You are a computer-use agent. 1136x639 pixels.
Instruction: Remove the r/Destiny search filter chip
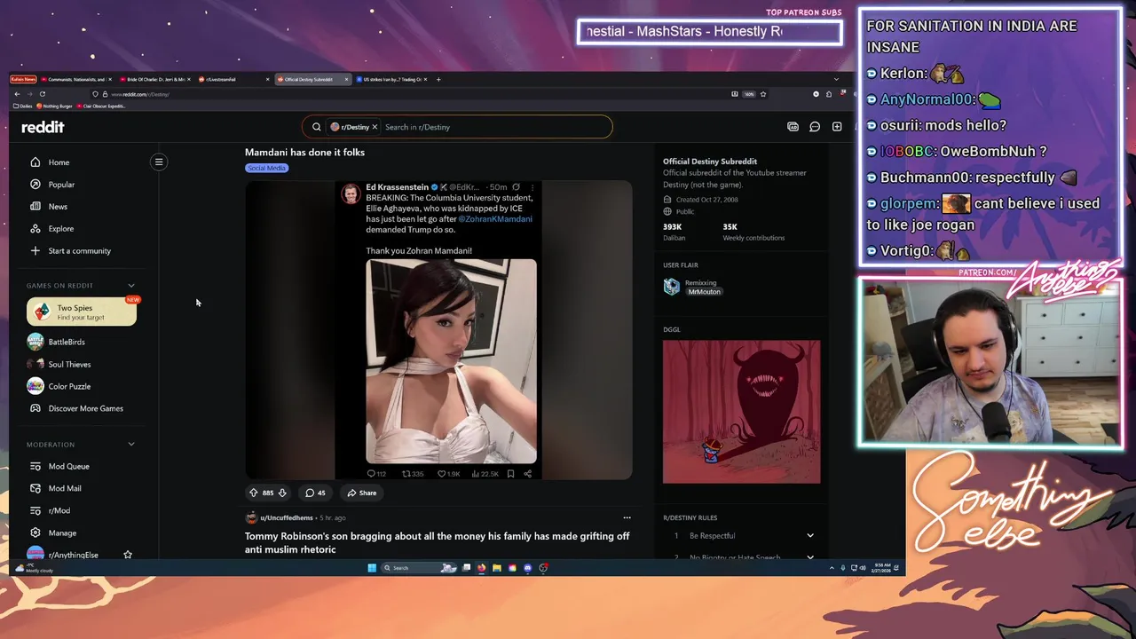click(x=375, y=127)
